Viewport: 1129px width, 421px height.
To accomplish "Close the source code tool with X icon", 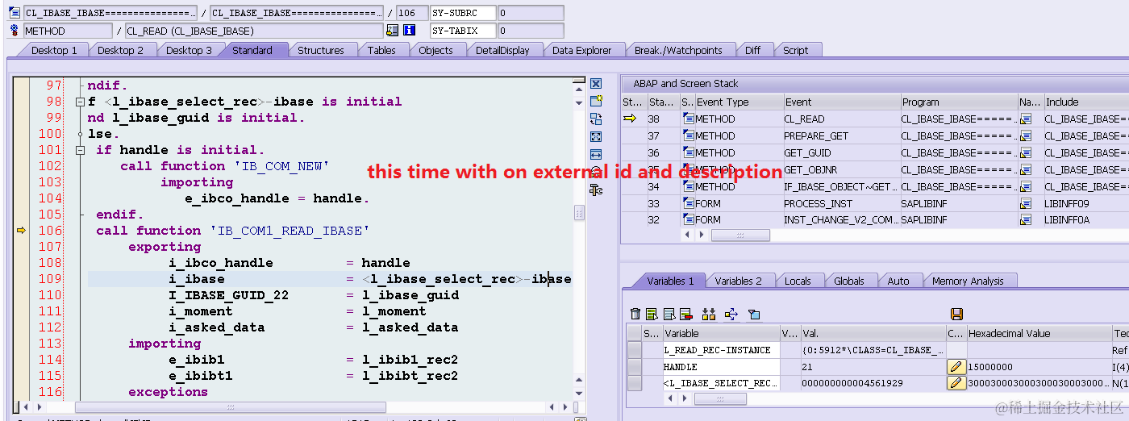I will pos(596,84).
